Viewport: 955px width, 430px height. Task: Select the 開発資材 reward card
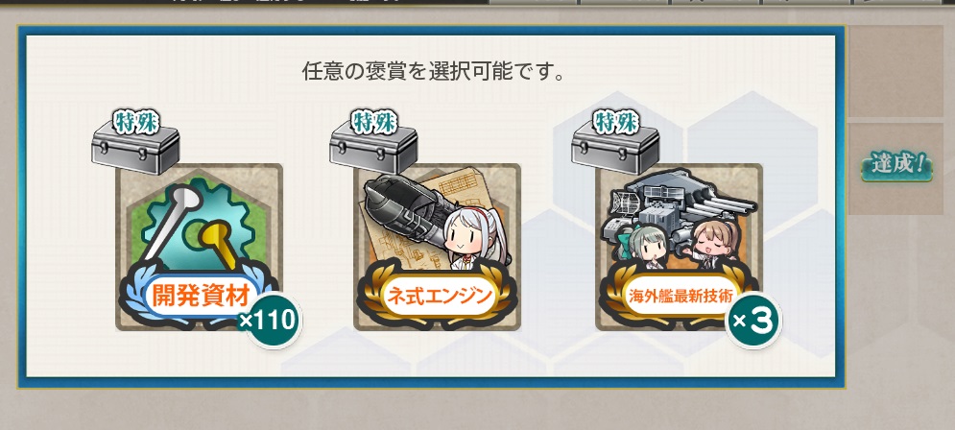(200, 248)
